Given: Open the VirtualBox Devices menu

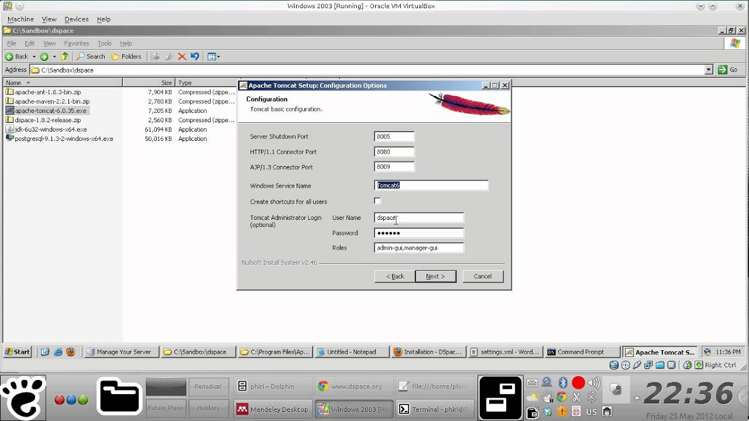Looking at the screenshot, I should click(76, 19).
